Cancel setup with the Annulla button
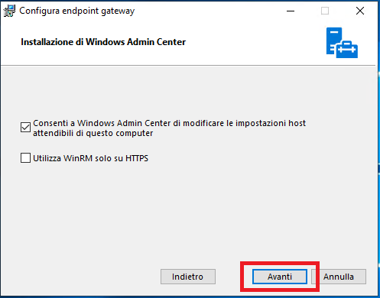Image resolution: width=380 pixels, height=298 pixels. (x=339, y=277)
